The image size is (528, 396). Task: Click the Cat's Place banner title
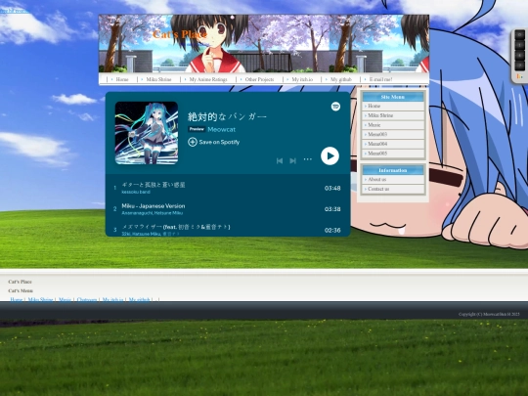click(180, 34)
